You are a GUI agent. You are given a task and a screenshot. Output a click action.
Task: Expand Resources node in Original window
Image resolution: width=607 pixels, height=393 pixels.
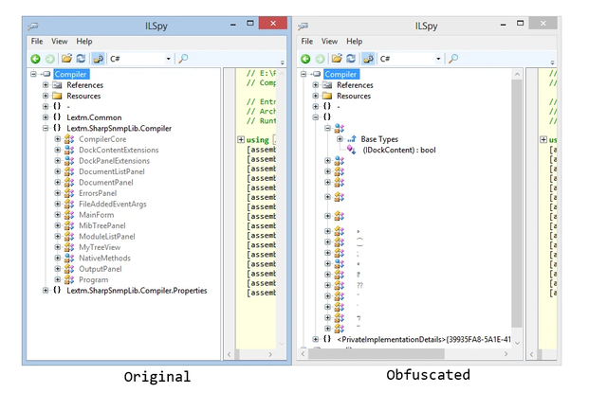point(46,96)
